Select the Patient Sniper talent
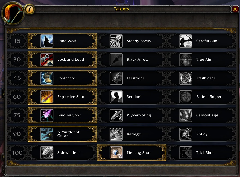Screen dimensions: 240x177 [201, 97]
